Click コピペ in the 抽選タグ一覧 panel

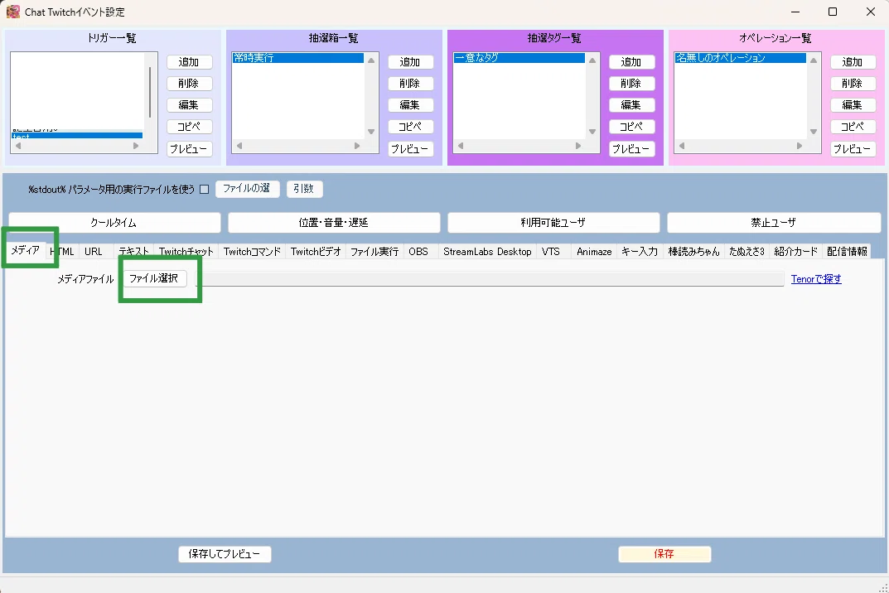pos(631,127)
